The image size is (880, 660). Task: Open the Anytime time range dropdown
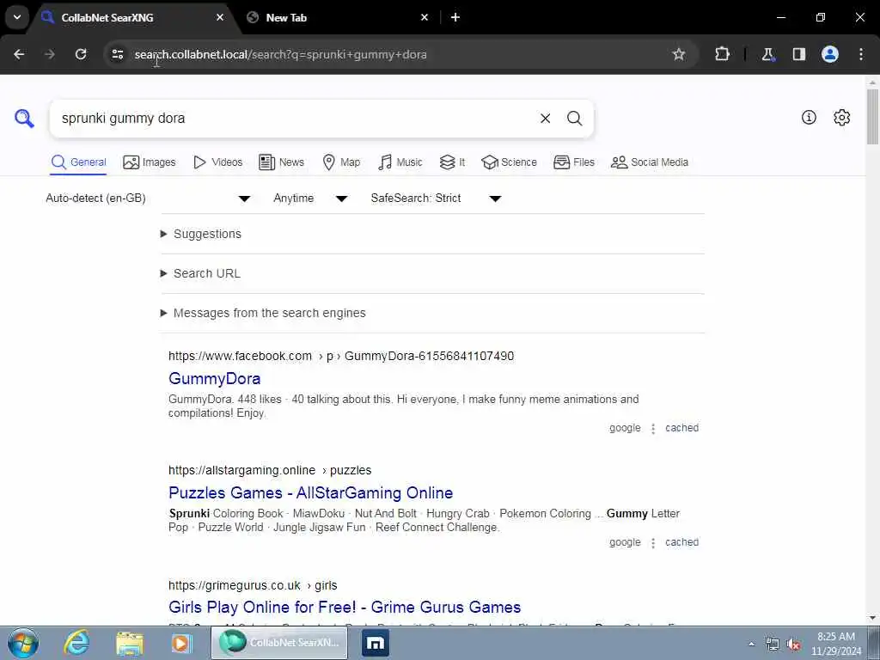pyautogui.click(x=310, y=199)
